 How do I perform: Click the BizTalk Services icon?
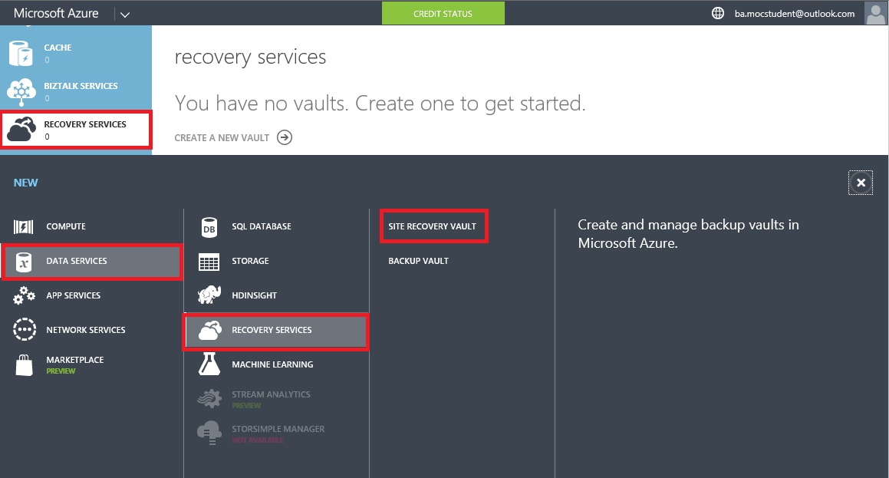tap(21, 91)
